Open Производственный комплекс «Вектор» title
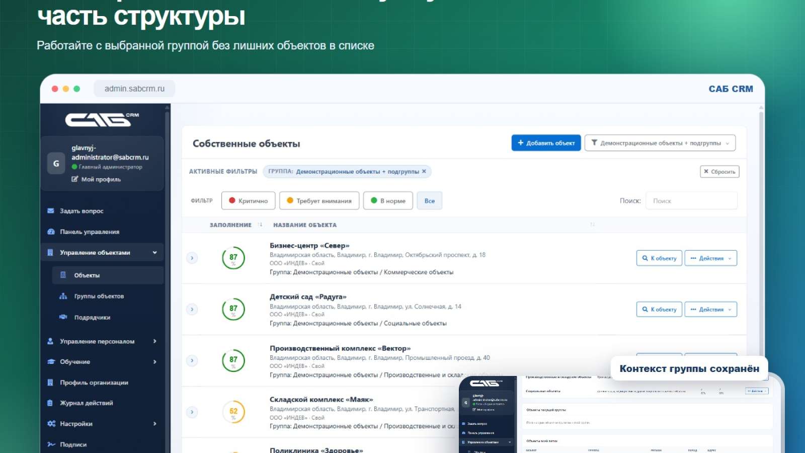805x453 pixels. pyautogui.click(x=340, y=348)
